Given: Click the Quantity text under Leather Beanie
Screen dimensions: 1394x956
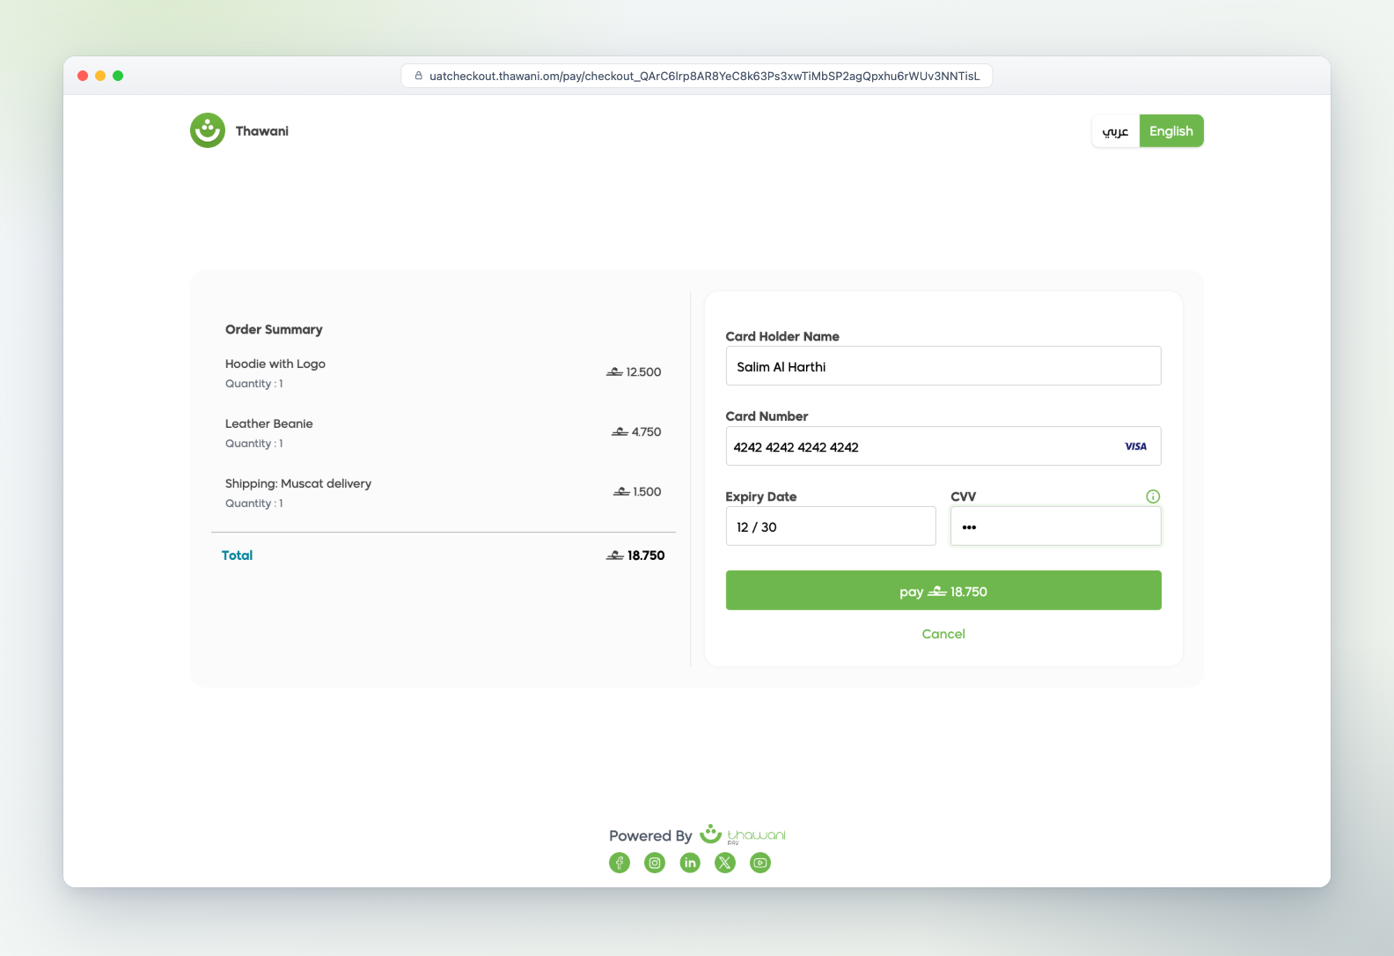Looking at the screenshot, I should (254, 444).
